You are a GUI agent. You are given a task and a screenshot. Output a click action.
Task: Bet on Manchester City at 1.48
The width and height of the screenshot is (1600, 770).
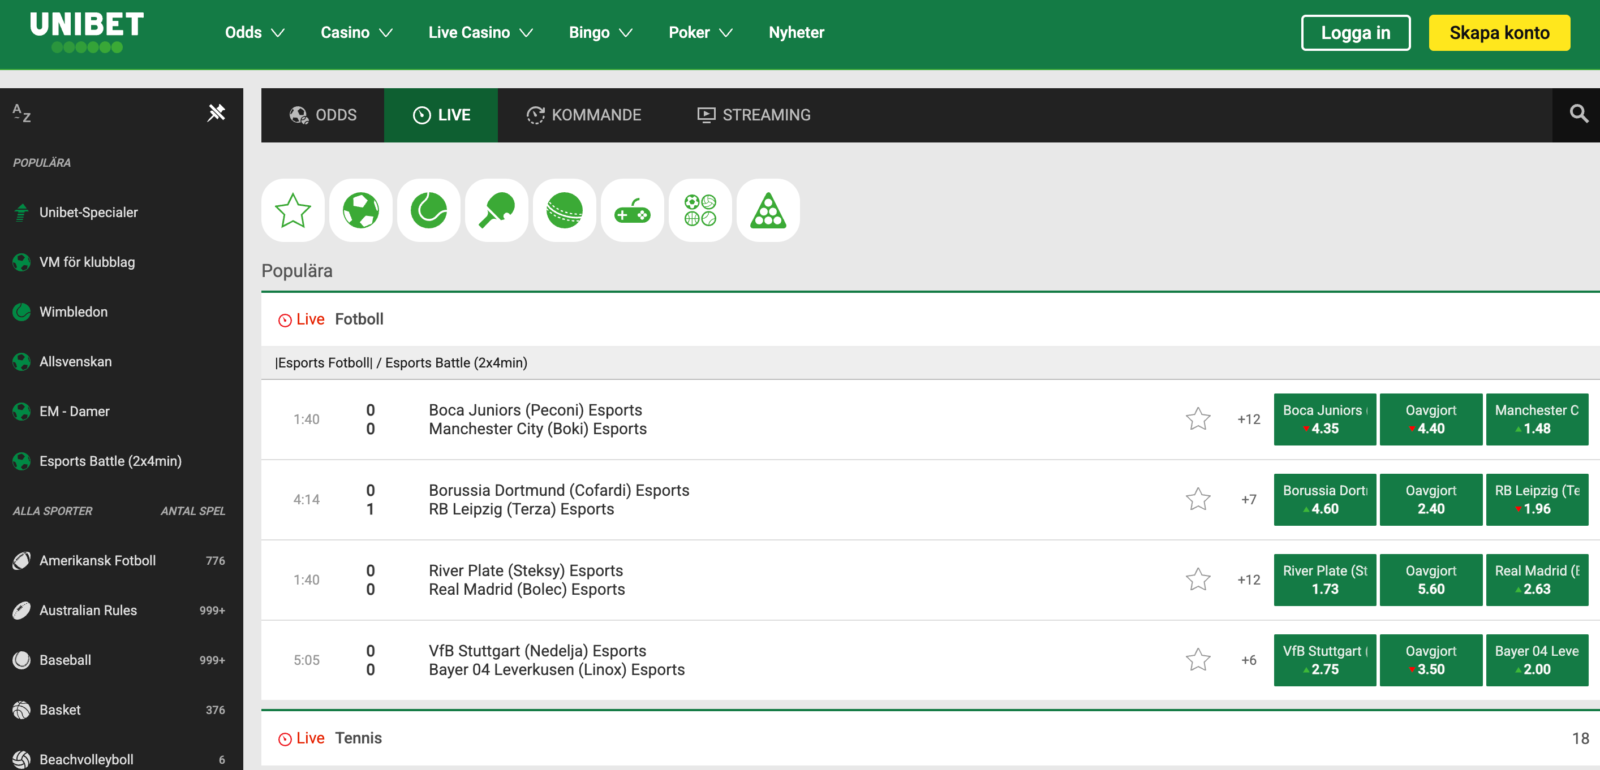[x=1537, y=419]
